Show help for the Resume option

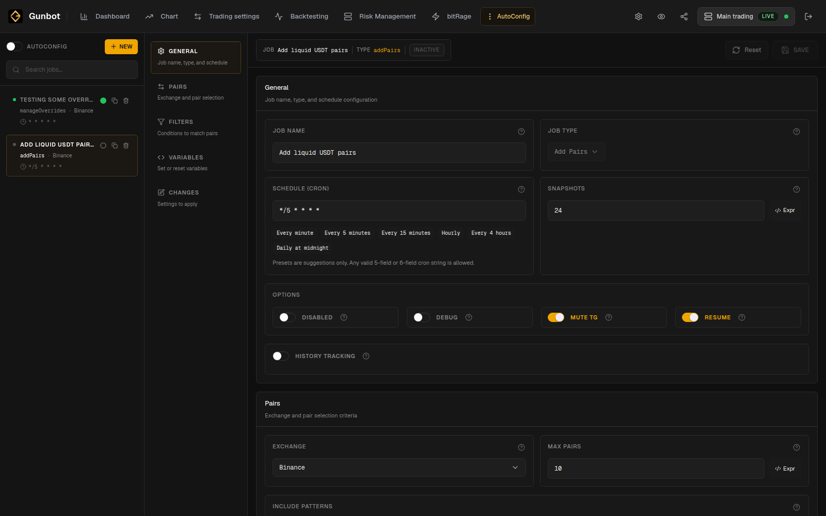coord(742,317)
